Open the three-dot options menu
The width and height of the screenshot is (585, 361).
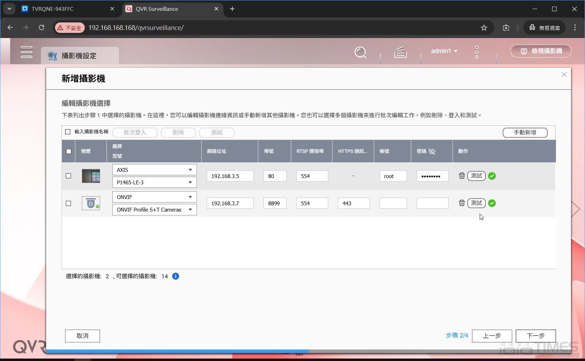(477, 52)
